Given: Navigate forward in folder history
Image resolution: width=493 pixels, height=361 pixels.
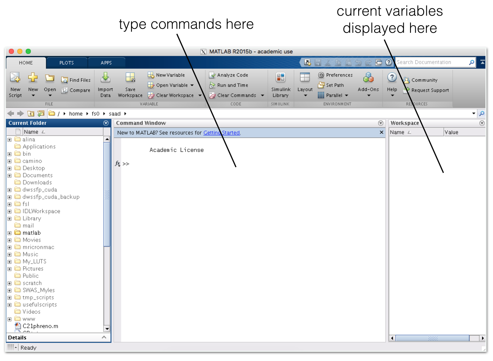Looking at the screenshot, I should (20, 113).
